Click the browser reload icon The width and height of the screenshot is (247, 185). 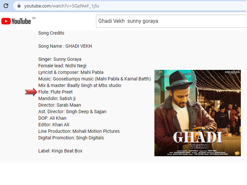[6, 6]
